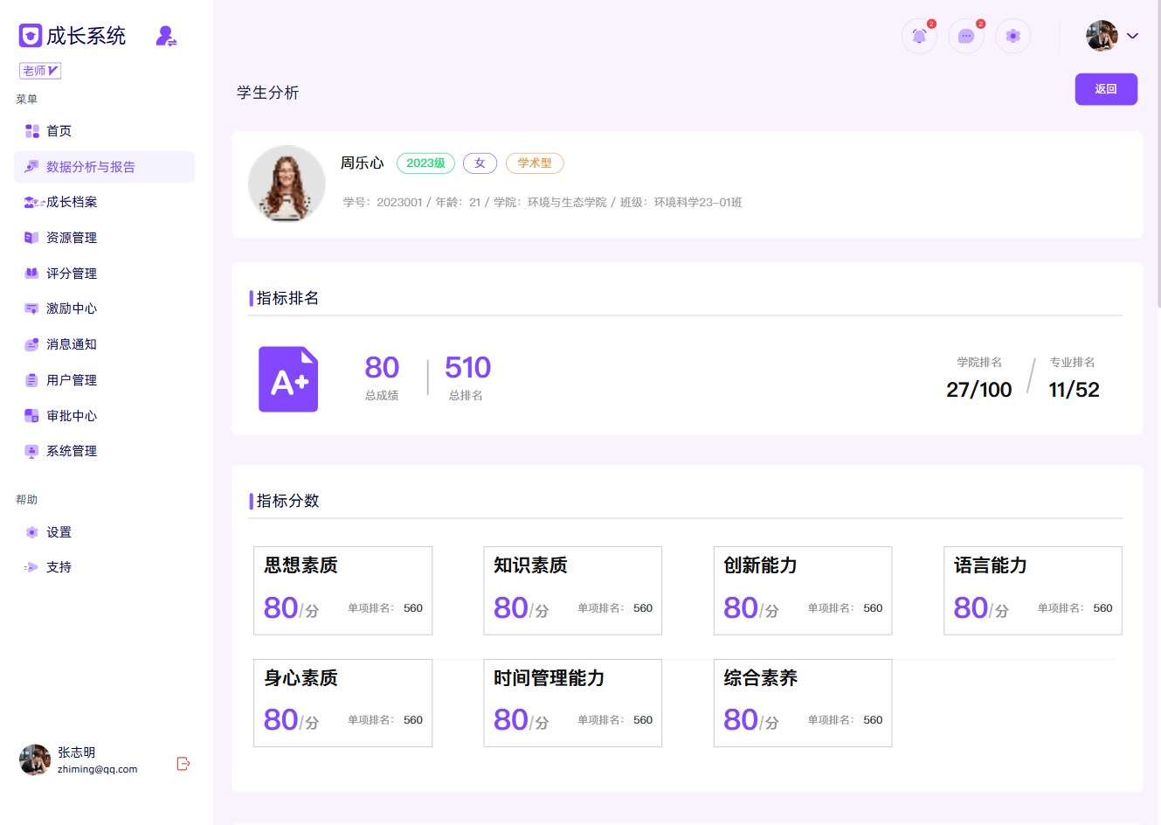
Task: Click 周乐心 student profile photo
Action: pyautogui.click(x=287, y=184)
